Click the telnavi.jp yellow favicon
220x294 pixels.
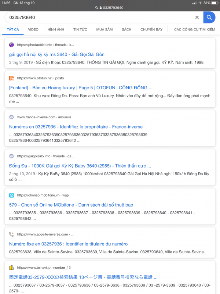point(11,267)
